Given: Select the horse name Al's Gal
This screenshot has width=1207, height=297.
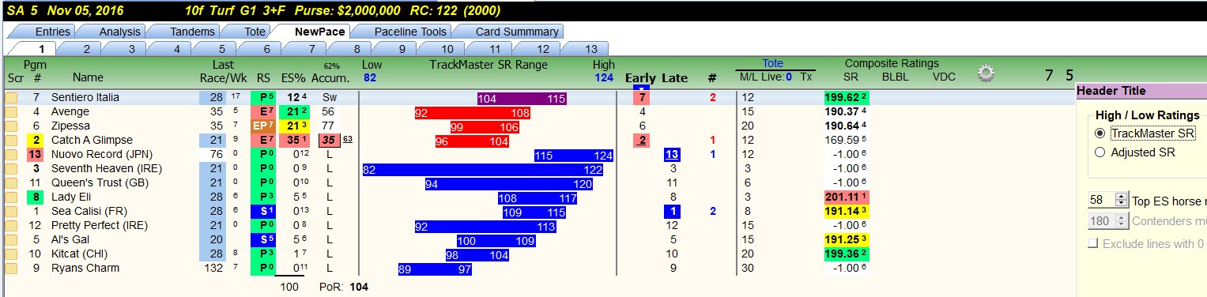Looking at the screenshot, I should pyautogui.click(x=70, y=239).
